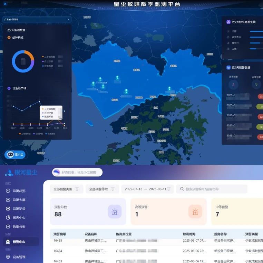The image size is (263, 263).
Task: Click the 近7天预警数据 chart icon
Action: coord(228,67)
